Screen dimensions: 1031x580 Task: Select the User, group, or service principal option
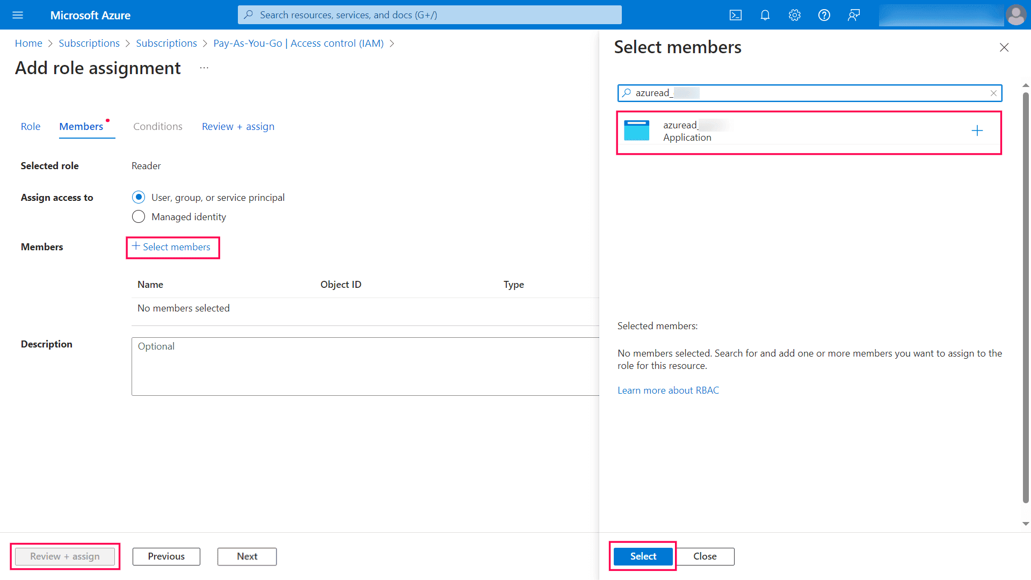[x=139, y=197]
